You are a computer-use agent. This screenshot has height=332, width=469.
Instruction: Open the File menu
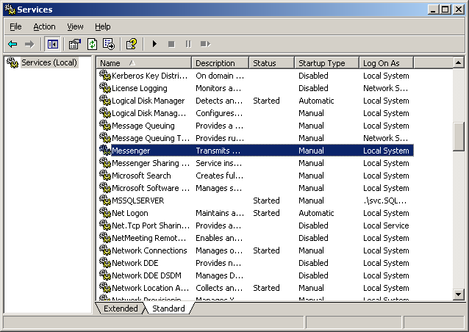pyautogui.click(x=15, y=26)
